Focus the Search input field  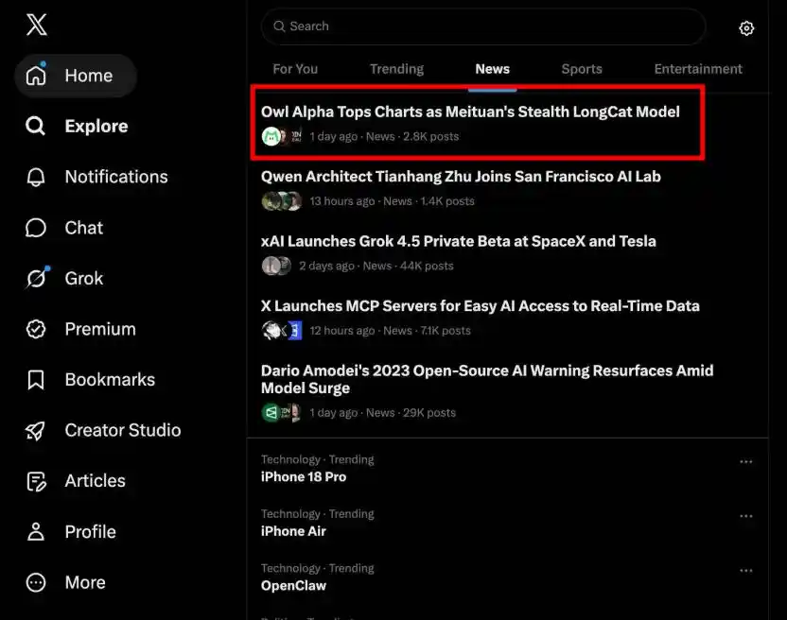(483, 26)
